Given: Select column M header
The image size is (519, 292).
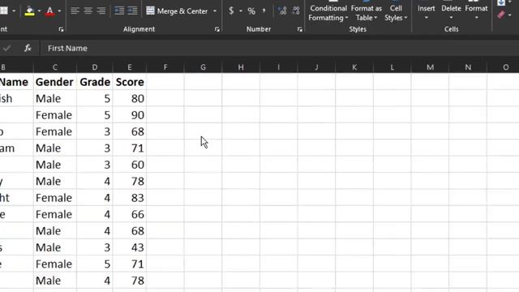Looking at the screenshot, I should [x=430, y=67].
